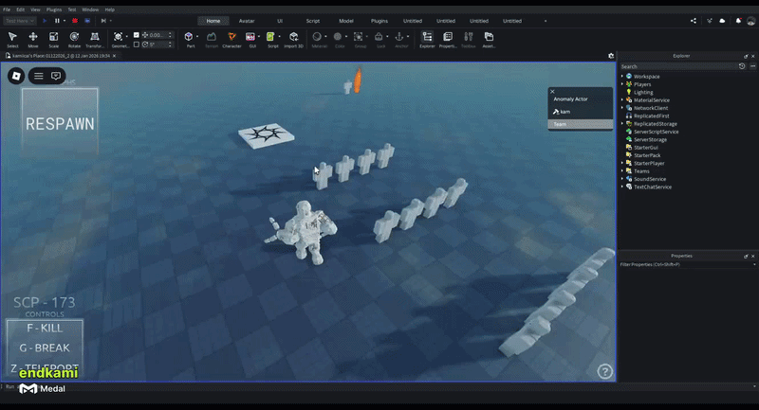Open the Window menu
This screenshot has width=759, height=410.
pos(90,9)
